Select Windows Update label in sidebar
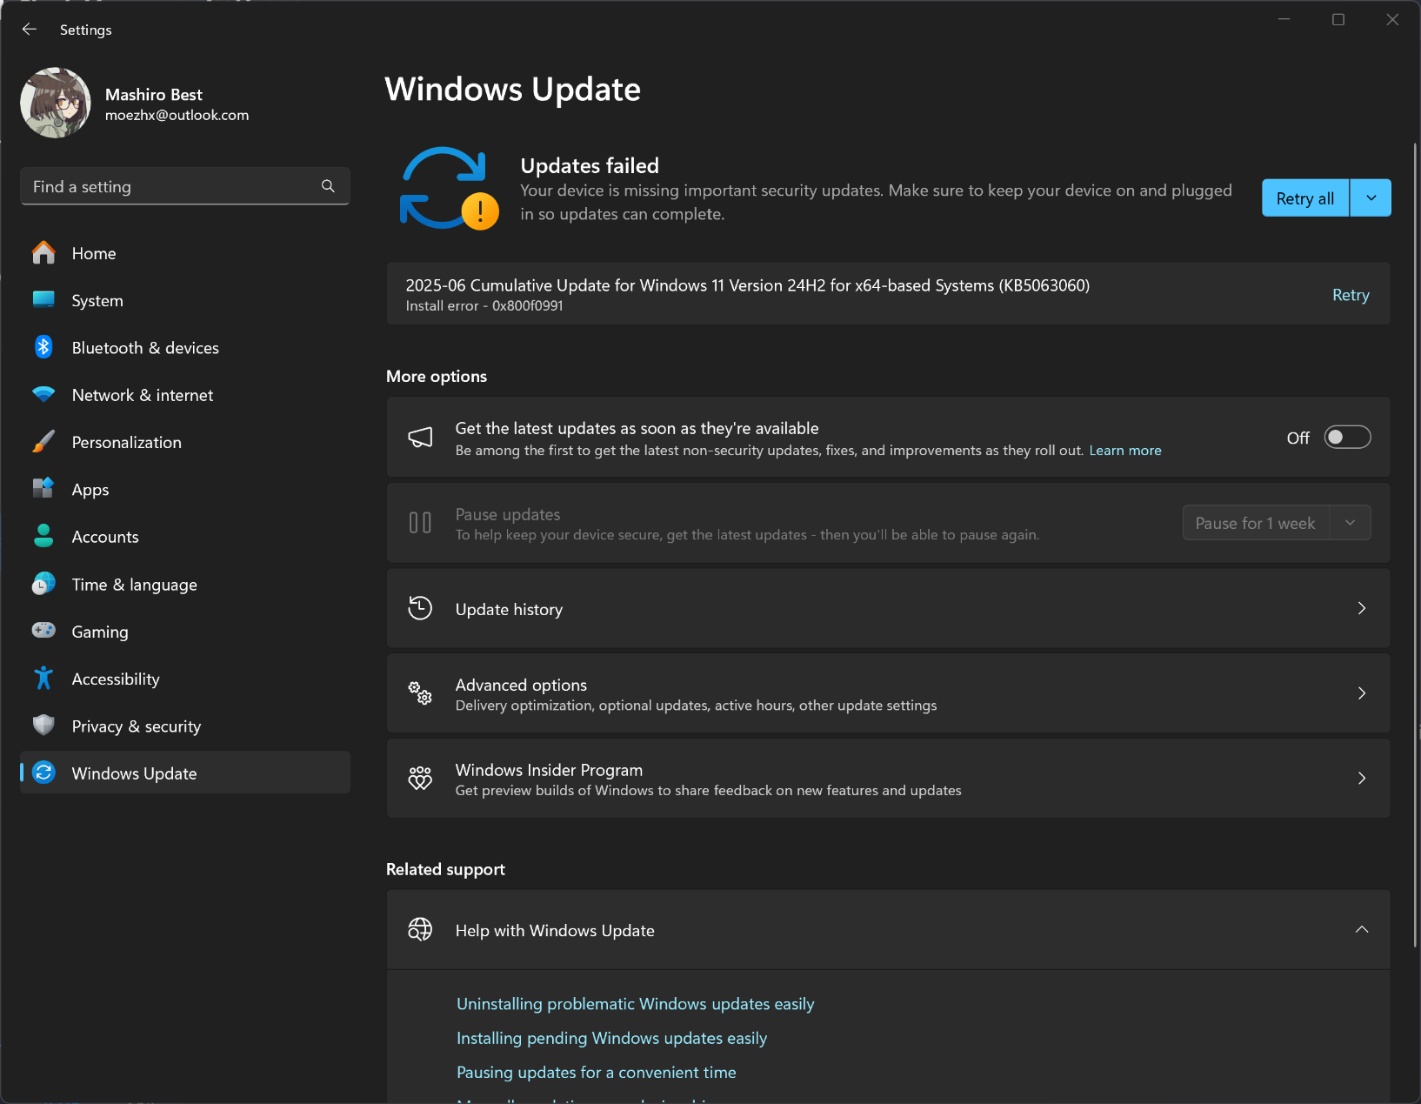The image size is (1421, 1104). pyautogui.click(x=135, y=773)
